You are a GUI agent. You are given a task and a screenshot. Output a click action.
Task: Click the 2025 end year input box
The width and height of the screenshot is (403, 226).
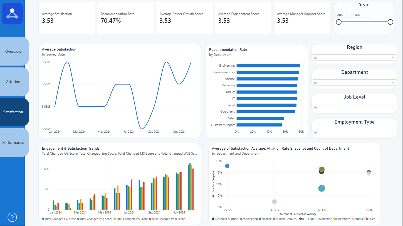(361, 15)
